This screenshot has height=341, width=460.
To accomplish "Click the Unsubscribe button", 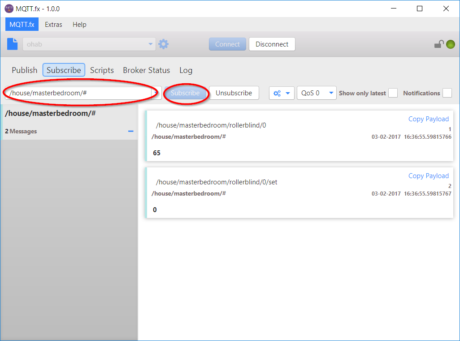I will pos(234,93).
